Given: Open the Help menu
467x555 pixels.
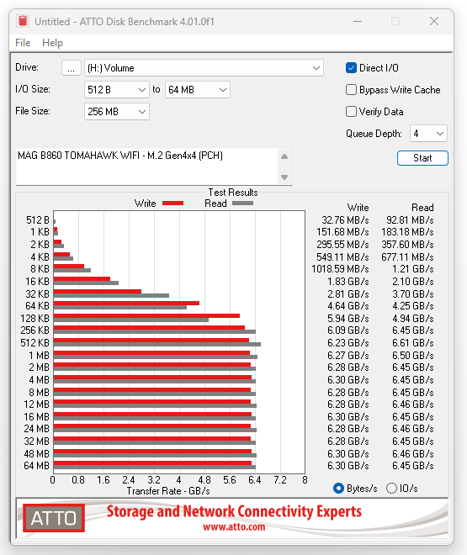Looking at the screenshot, I should (x=52, y=43).
